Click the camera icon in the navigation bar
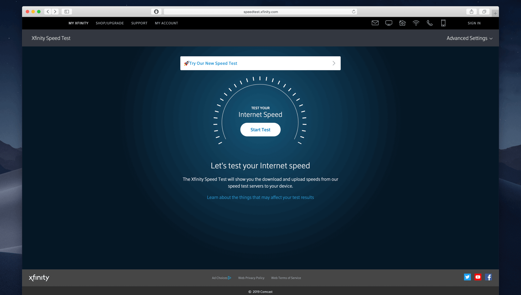The width and height of the screenshot is (521, 295). 402,23
